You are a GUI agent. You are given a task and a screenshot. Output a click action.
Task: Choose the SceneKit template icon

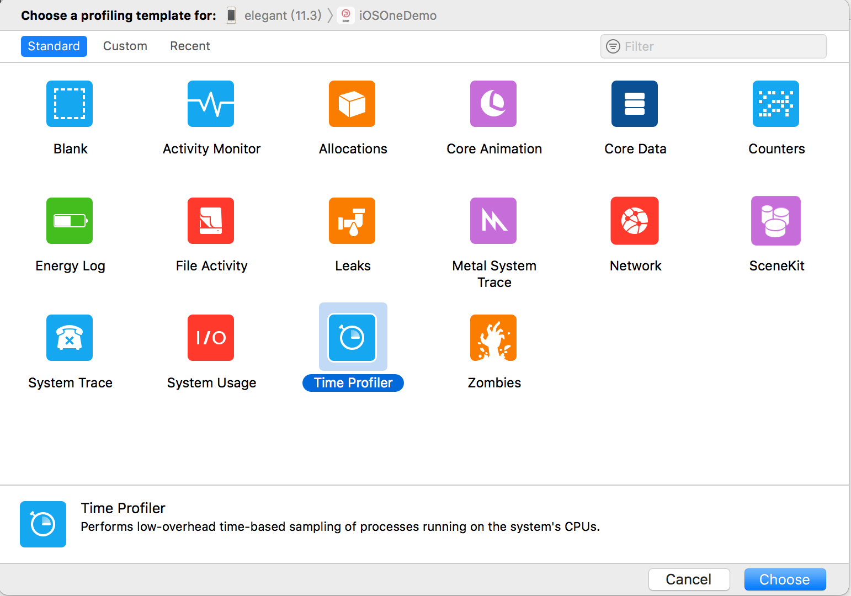pos(776,221)
